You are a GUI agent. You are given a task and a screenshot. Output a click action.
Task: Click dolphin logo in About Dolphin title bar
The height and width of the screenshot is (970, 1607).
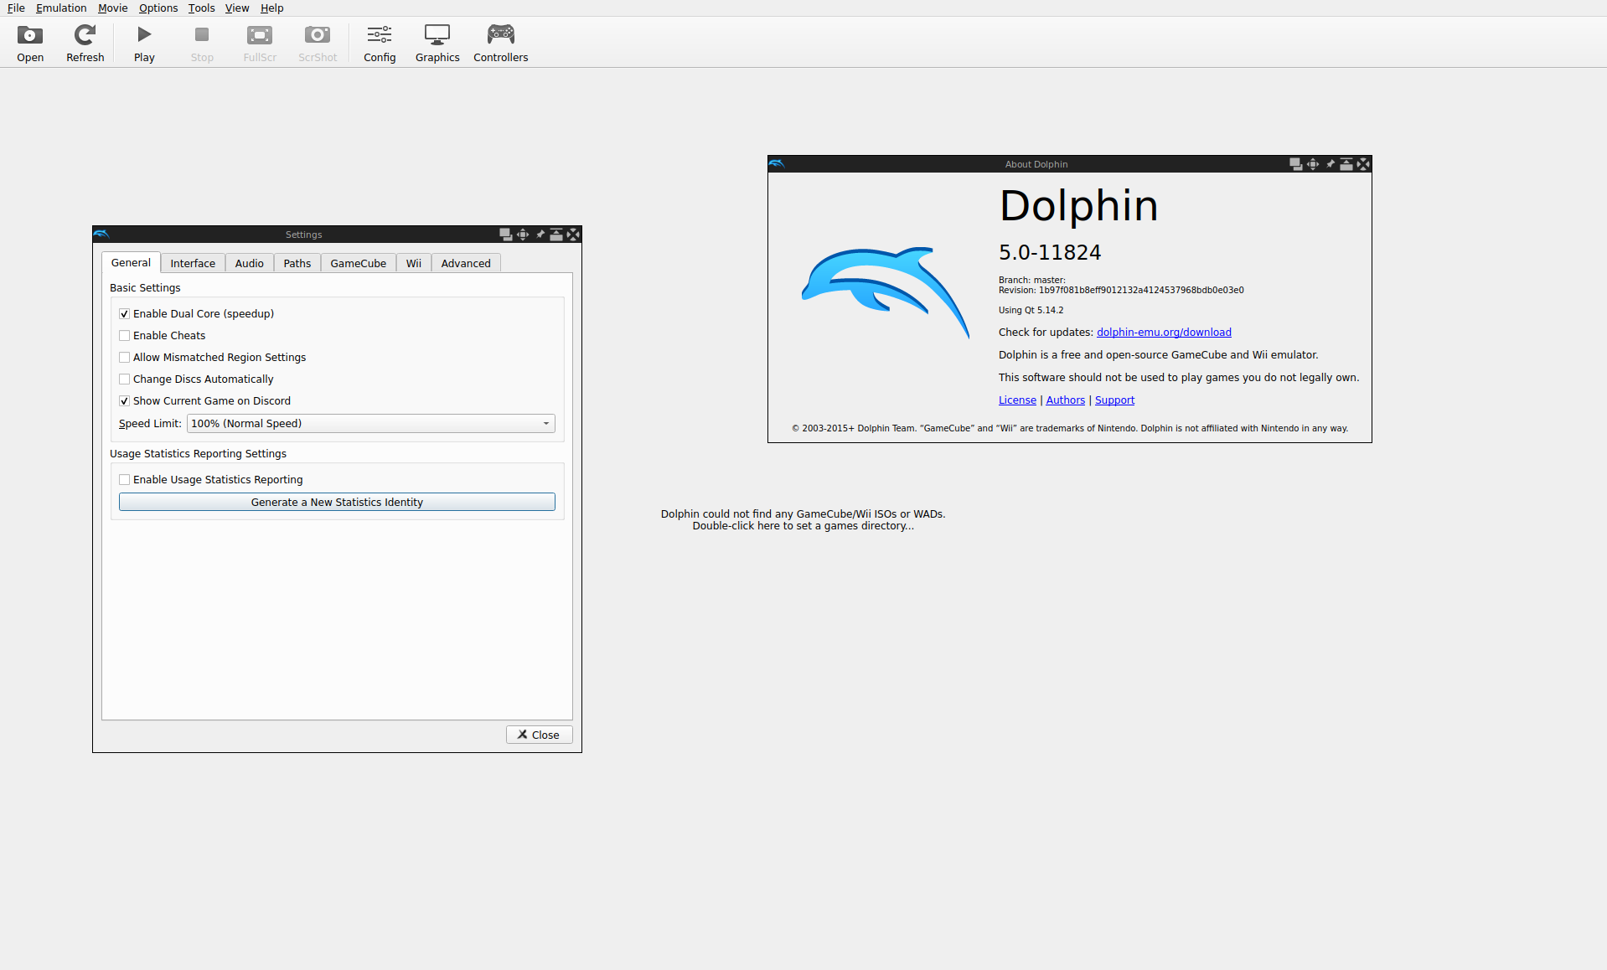pyautogui.click(x=777, y=164)
